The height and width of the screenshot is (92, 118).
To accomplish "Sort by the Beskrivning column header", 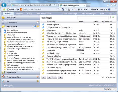I will pyautogui.click(x=51, y=22).
